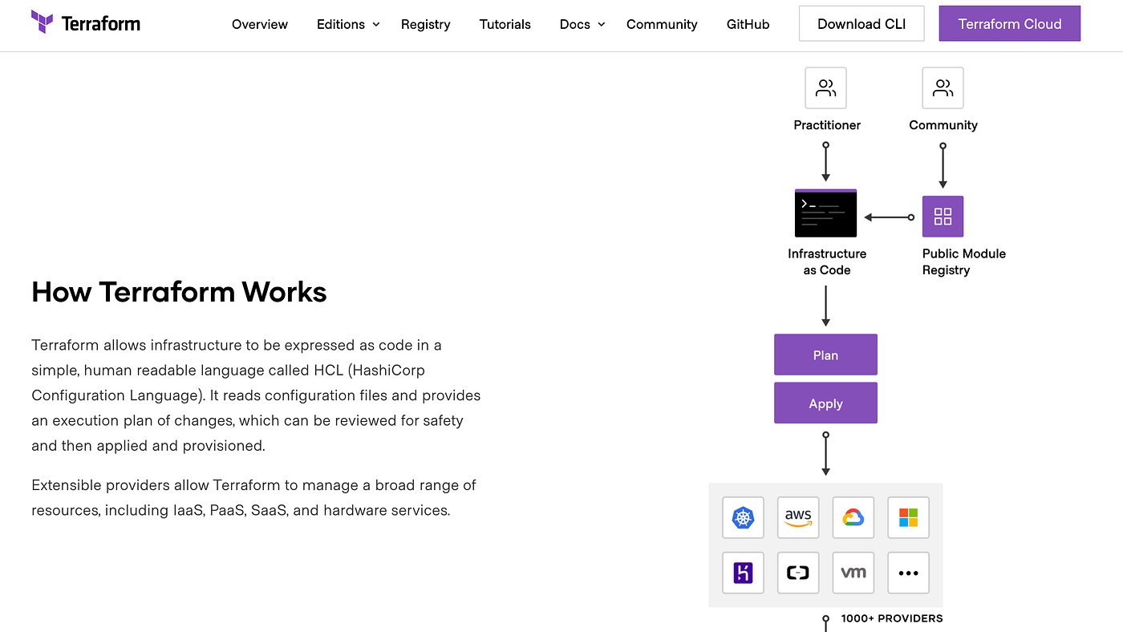Select the Heroku provider icon
Image resolution: width=1123 pixels, height=632 pixels.
743,573
